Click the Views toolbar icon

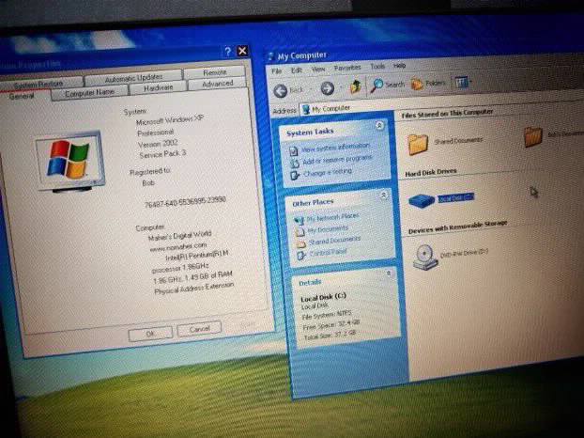[x=461, y=83]
